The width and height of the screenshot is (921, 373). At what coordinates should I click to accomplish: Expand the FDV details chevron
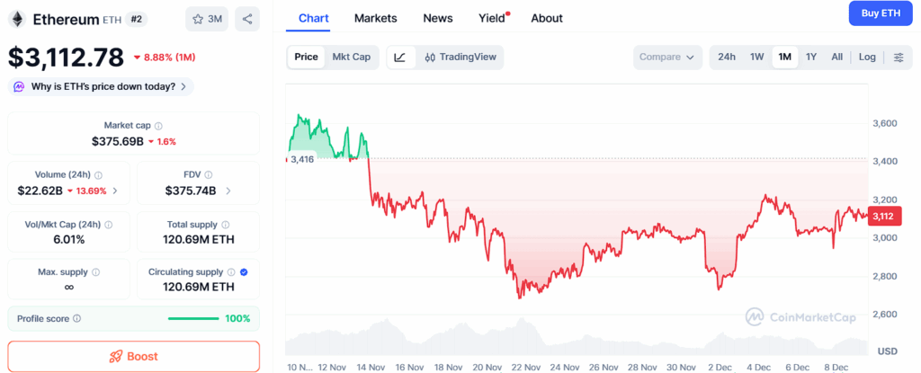[x=228, y=191]
